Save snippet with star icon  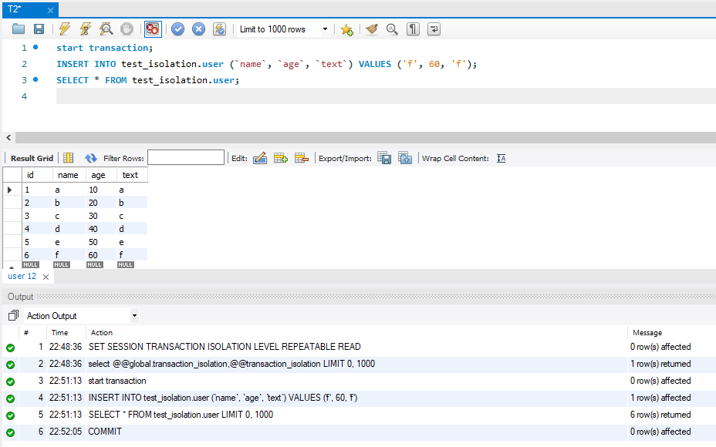tap(346, 29)
